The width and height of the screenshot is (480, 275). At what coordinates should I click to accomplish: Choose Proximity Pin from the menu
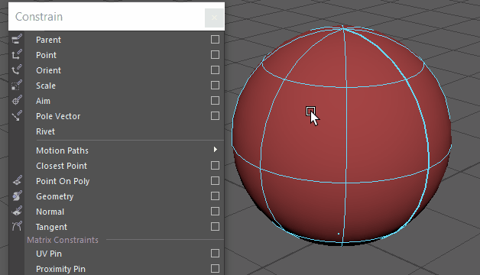coord(60,269)
